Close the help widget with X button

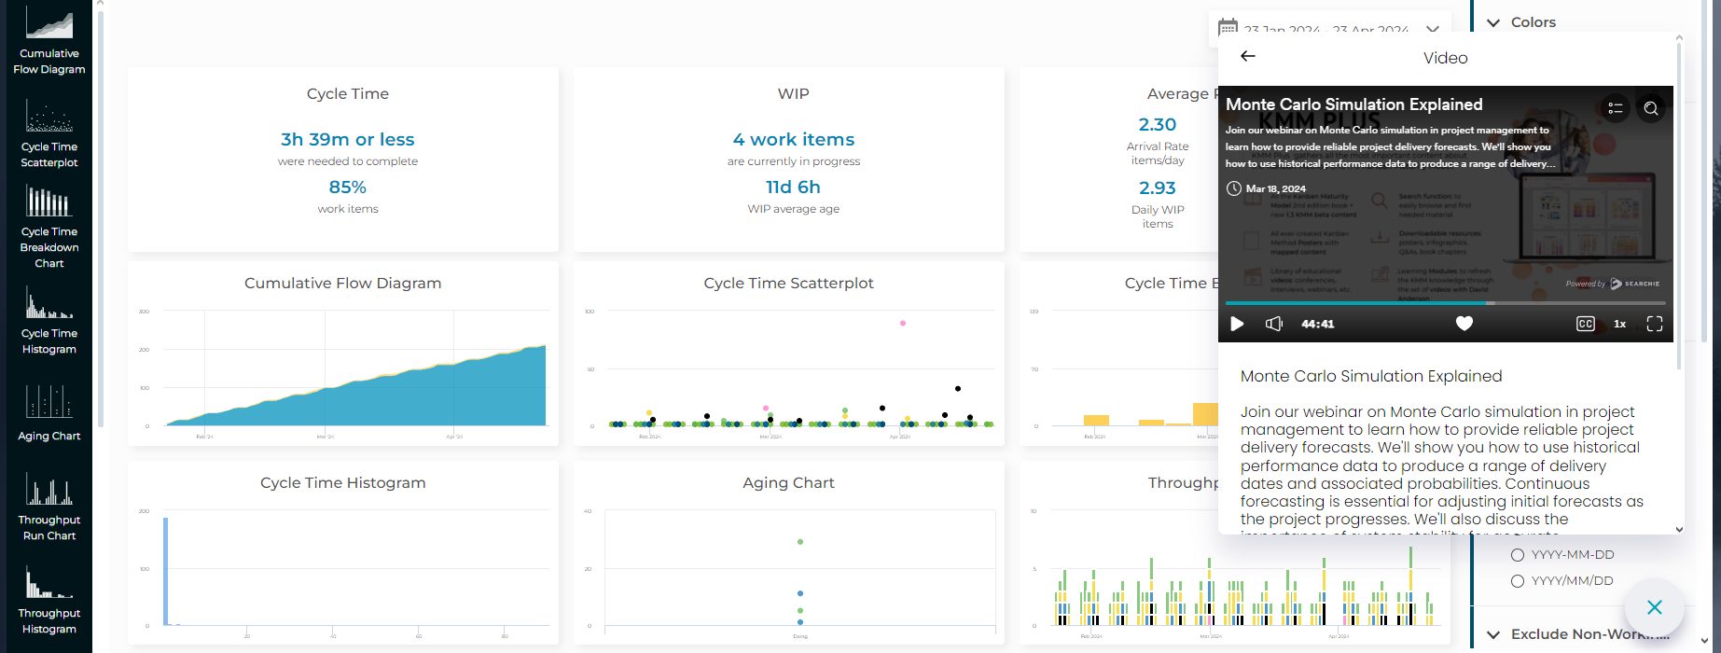[x=1654, y=607]
